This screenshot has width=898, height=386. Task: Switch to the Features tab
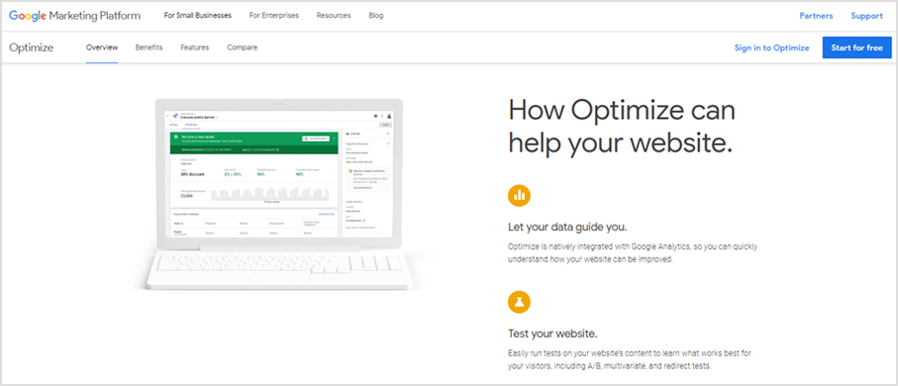point(195,48)
